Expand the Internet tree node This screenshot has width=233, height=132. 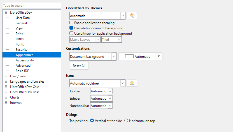pos(6,103)
